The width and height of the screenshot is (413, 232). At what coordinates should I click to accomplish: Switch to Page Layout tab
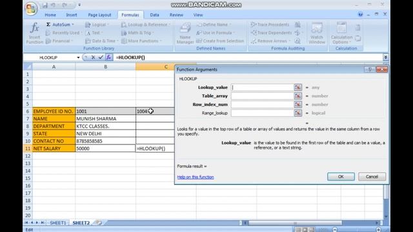pyautogui.click(x=99, y=15)
